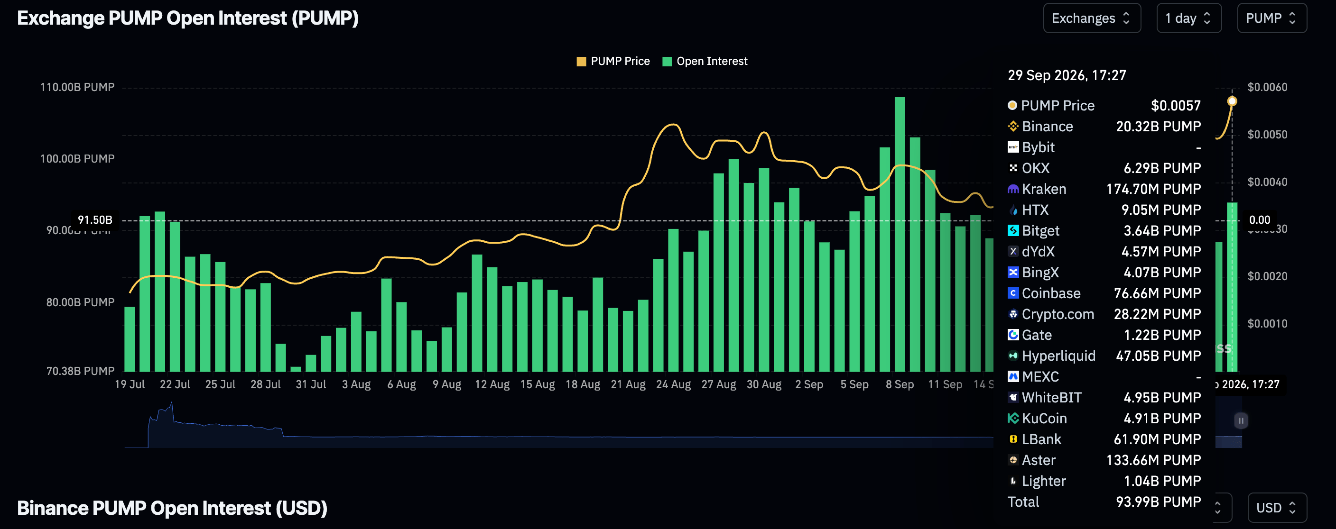The width and height of the screenshot is (1336, 529).
Task: Click the Bitget value 3.64B PUMP
Action: (x=1162, y=230)
